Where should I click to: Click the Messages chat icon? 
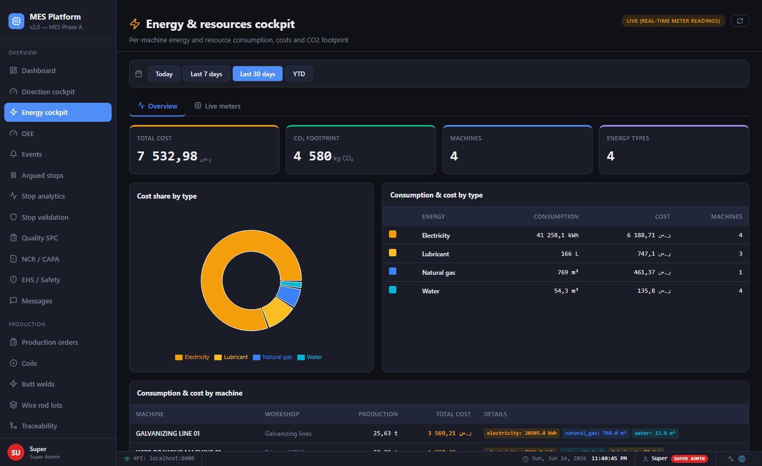13,301
